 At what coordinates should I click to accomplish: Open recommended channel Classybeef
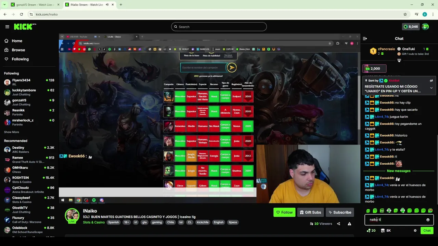tap(29, 200)
